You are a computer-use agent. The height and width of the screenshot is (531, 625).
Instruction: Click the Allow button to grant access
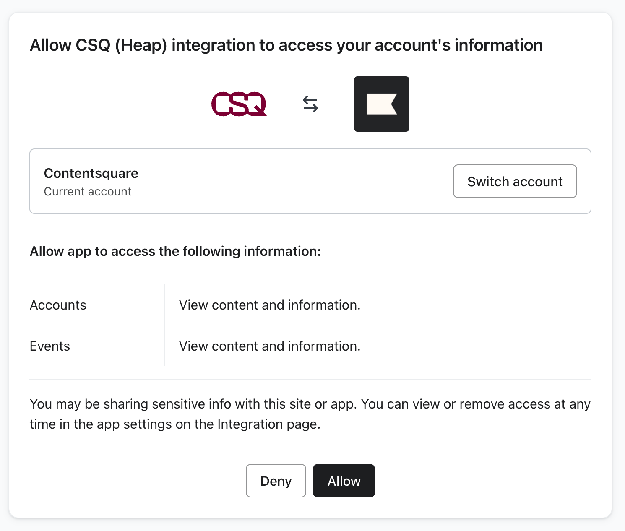(x=344, y=481)
